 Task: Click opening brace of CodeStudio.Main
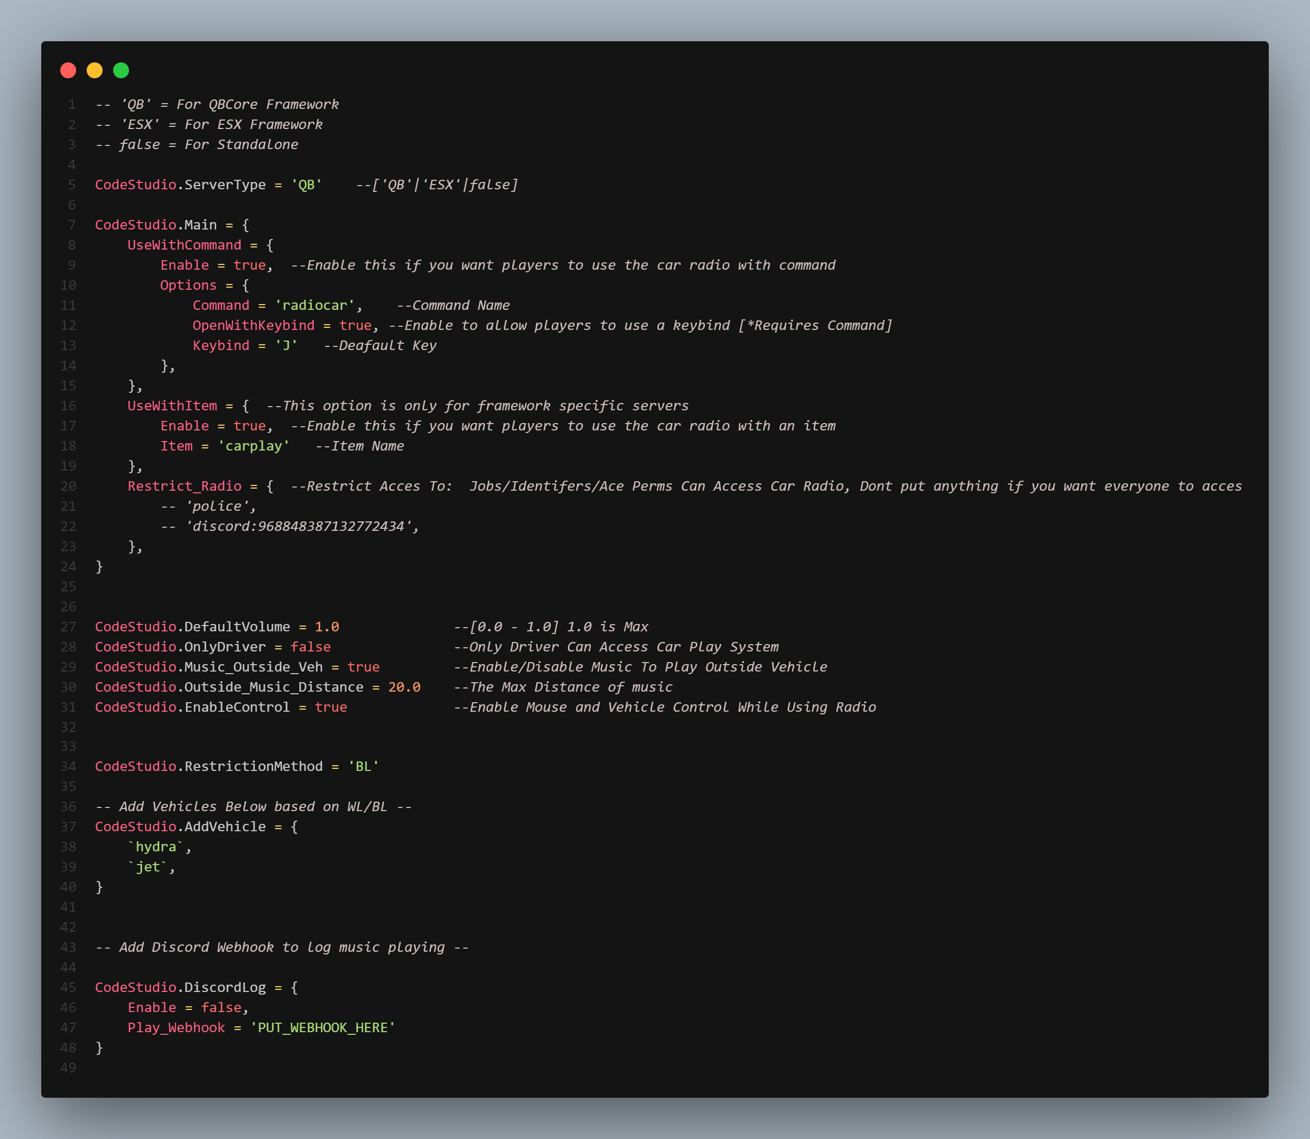click(x=245, y=225)
